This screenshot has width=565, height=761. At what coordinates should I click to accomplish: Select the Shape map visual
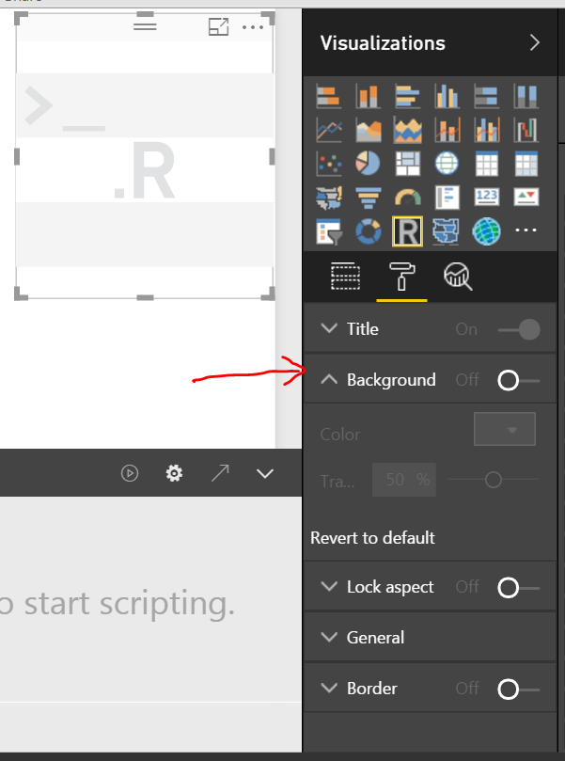coord(447,231)
